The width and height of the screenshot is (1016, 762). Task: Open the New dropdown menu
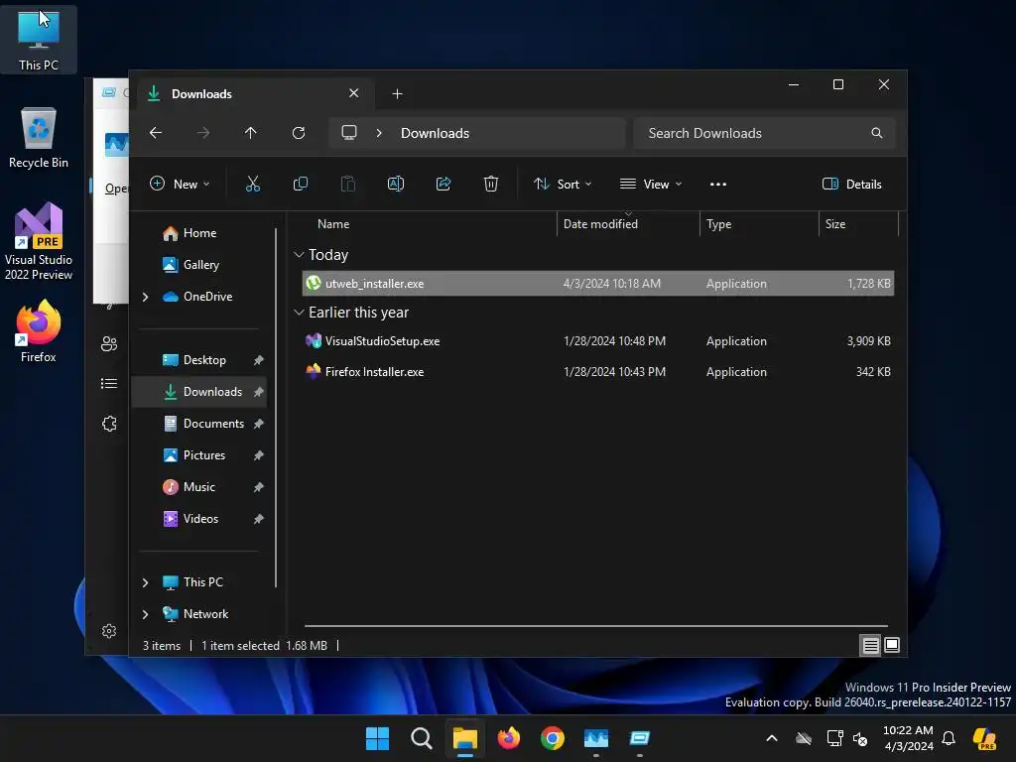(180, 184)
